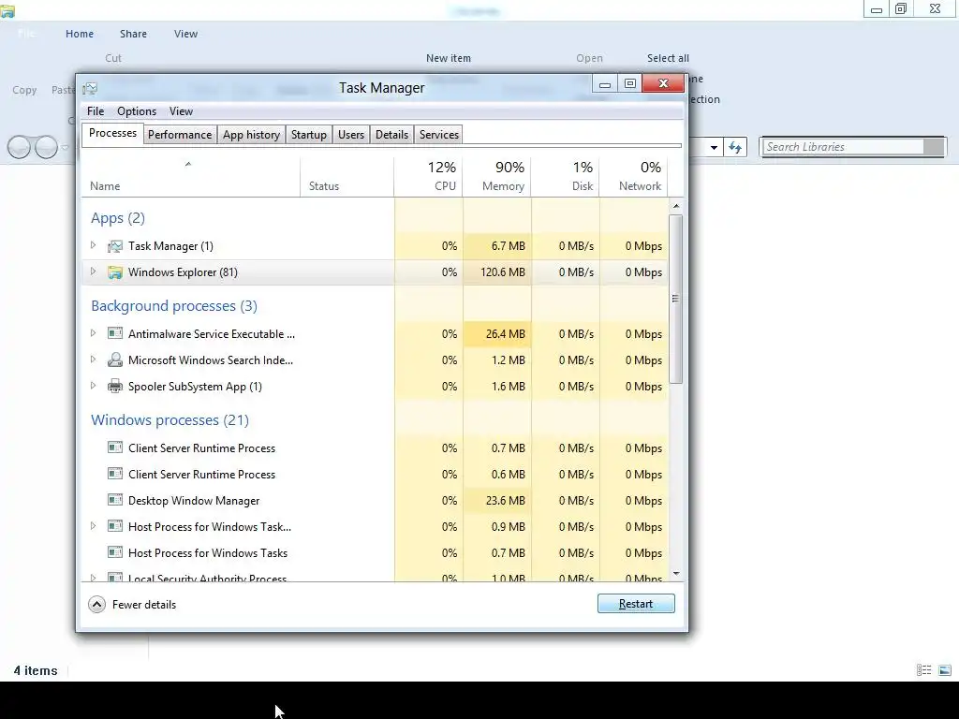Expand Local Security Authority Process entry

pos(93,577)
